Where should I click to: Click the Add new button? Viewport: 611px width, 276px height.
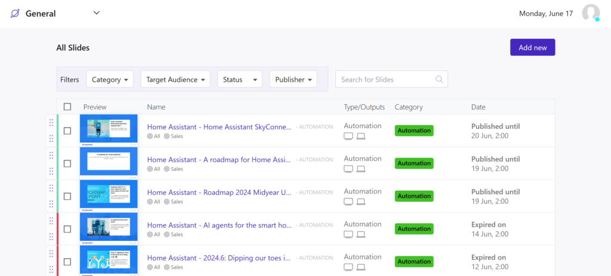point(533,48)
